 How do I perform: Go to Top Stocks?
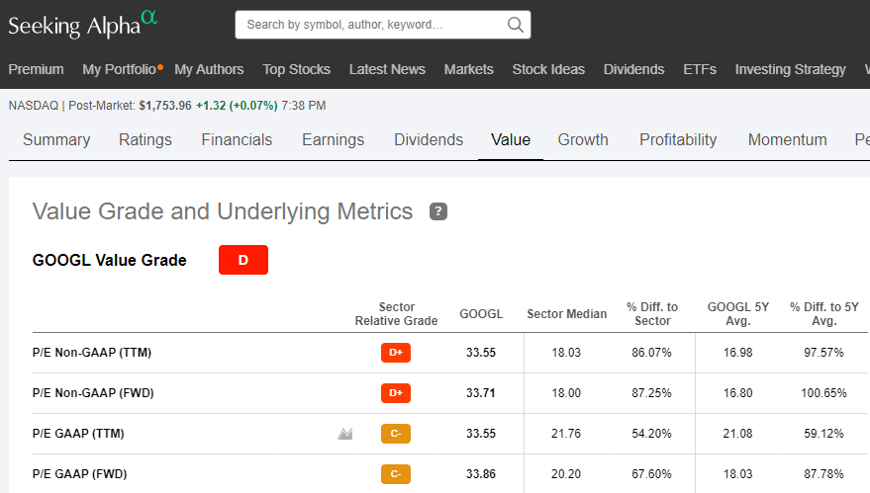pyautogui.click(x=296, y=69)
